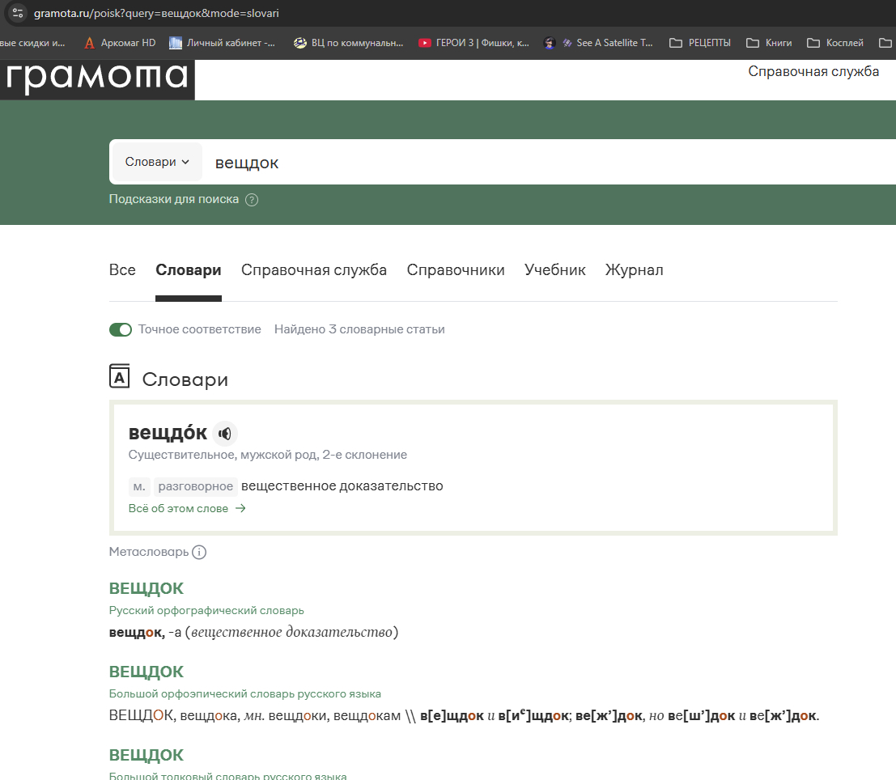Switch to the Справочники tab
The height and width of the screenshot is (780, 896).
pos(456,269)
